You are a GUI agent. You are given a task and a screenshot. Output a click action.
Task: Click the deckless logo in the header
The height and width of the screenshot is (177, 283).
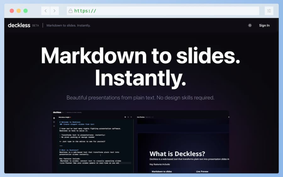coord(19,25)
